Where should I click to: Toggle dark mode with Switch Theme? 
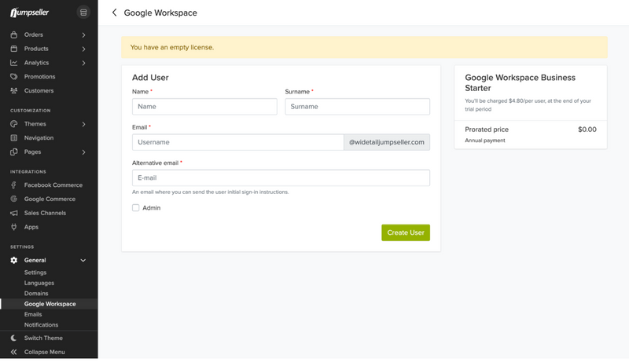(43, 338)
